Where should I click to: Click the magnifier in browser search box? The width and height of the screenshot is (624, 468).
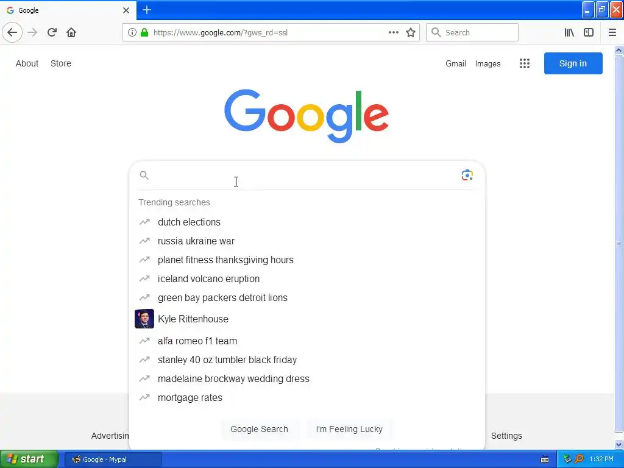(436, 32)
